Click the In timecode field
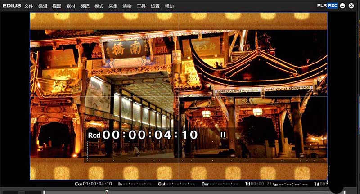 pyautogui.click(x=135, y=184)
